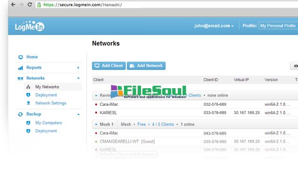The image size is (298, 184).
Task: Click the Add Client button
Action: 109,66
